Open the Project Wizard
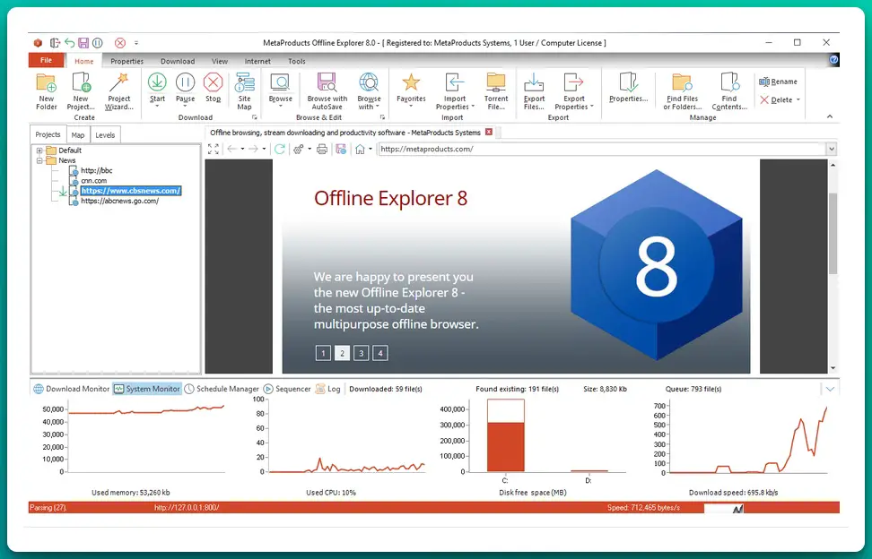Viewport: 872px width, 559px height. [x=118, y=83]
